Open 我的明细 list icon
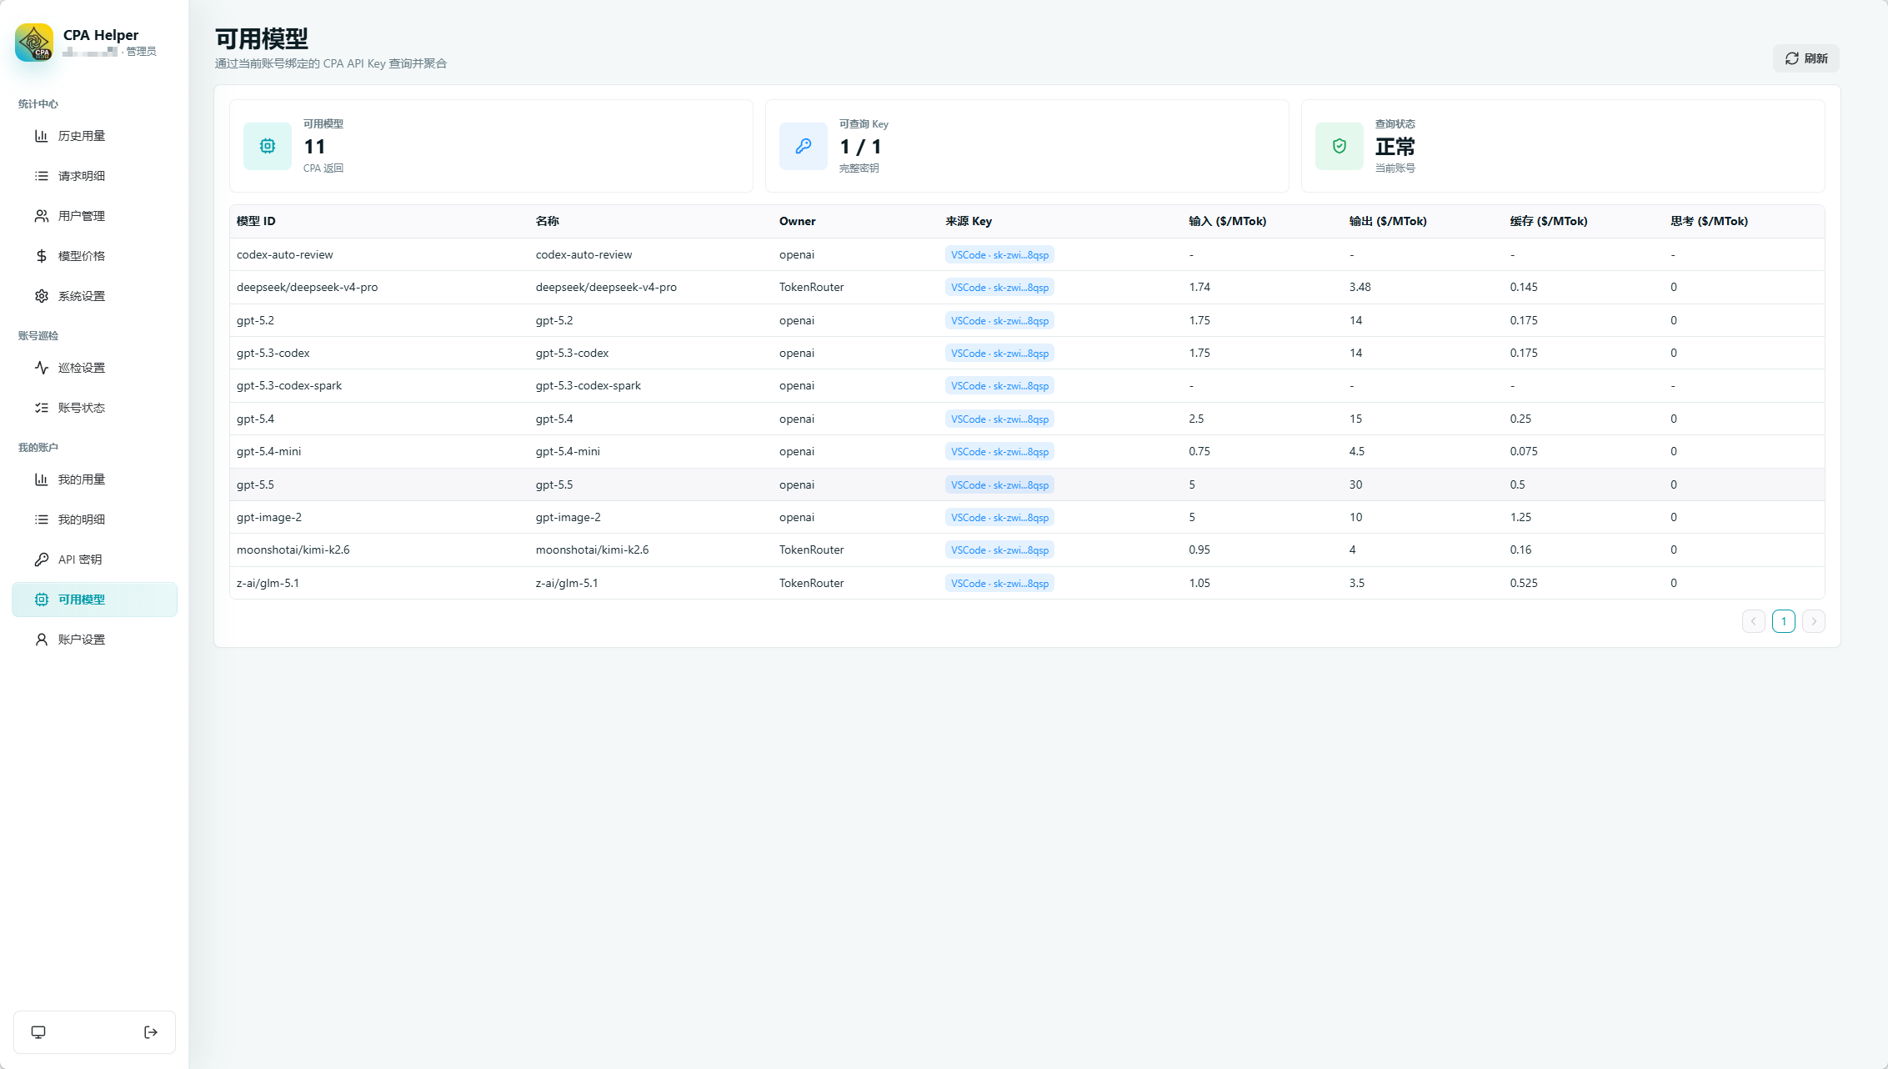This screenshot has width=1888, height=1069. tap(41, 519)
